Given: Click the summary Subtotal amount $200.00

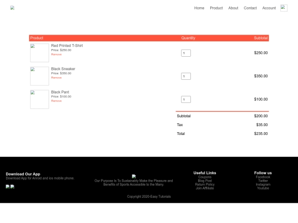Looking at the screenshot, I should (260, 116).
